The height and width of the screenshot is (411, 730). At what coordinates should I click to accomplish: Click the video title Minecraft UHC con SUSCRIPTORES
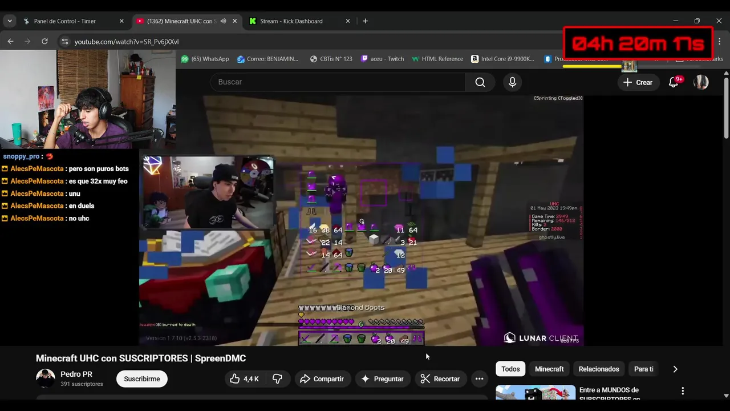tap(141, 358)
